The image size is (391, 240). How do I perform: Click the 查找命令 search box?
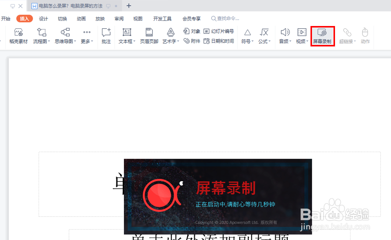[225, 19]
